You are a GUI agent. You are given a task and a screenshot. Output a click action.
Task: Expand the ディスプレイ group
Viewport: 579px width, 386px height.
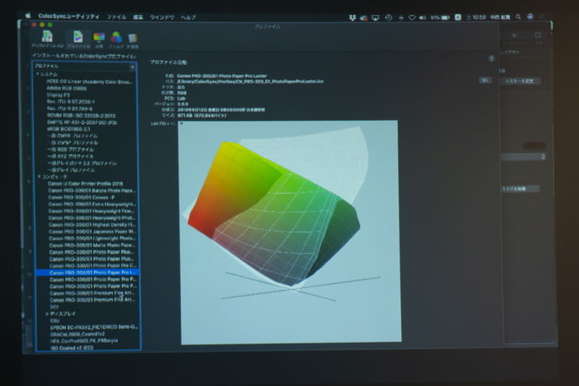tap(47, 314)
